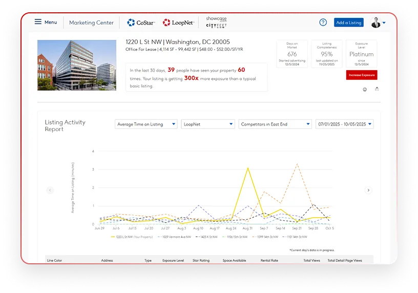Click the Aug 31 yellow peak on chart
418x293 pixels.
pos(248,168)
